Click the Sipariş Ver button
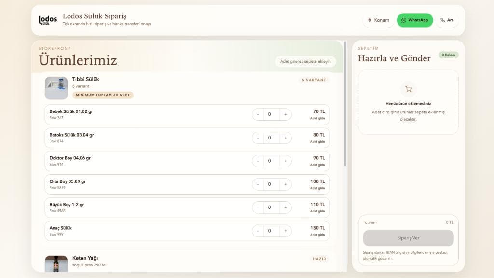Image resolution: width=494 pixels, height=278 pixels. point(408,238)
